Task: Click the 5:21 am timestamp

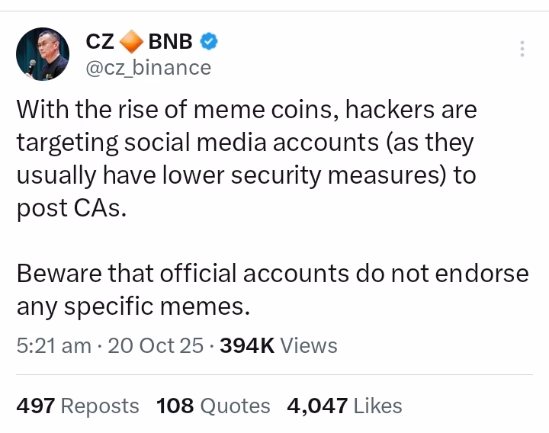Action: pos(53,346)
